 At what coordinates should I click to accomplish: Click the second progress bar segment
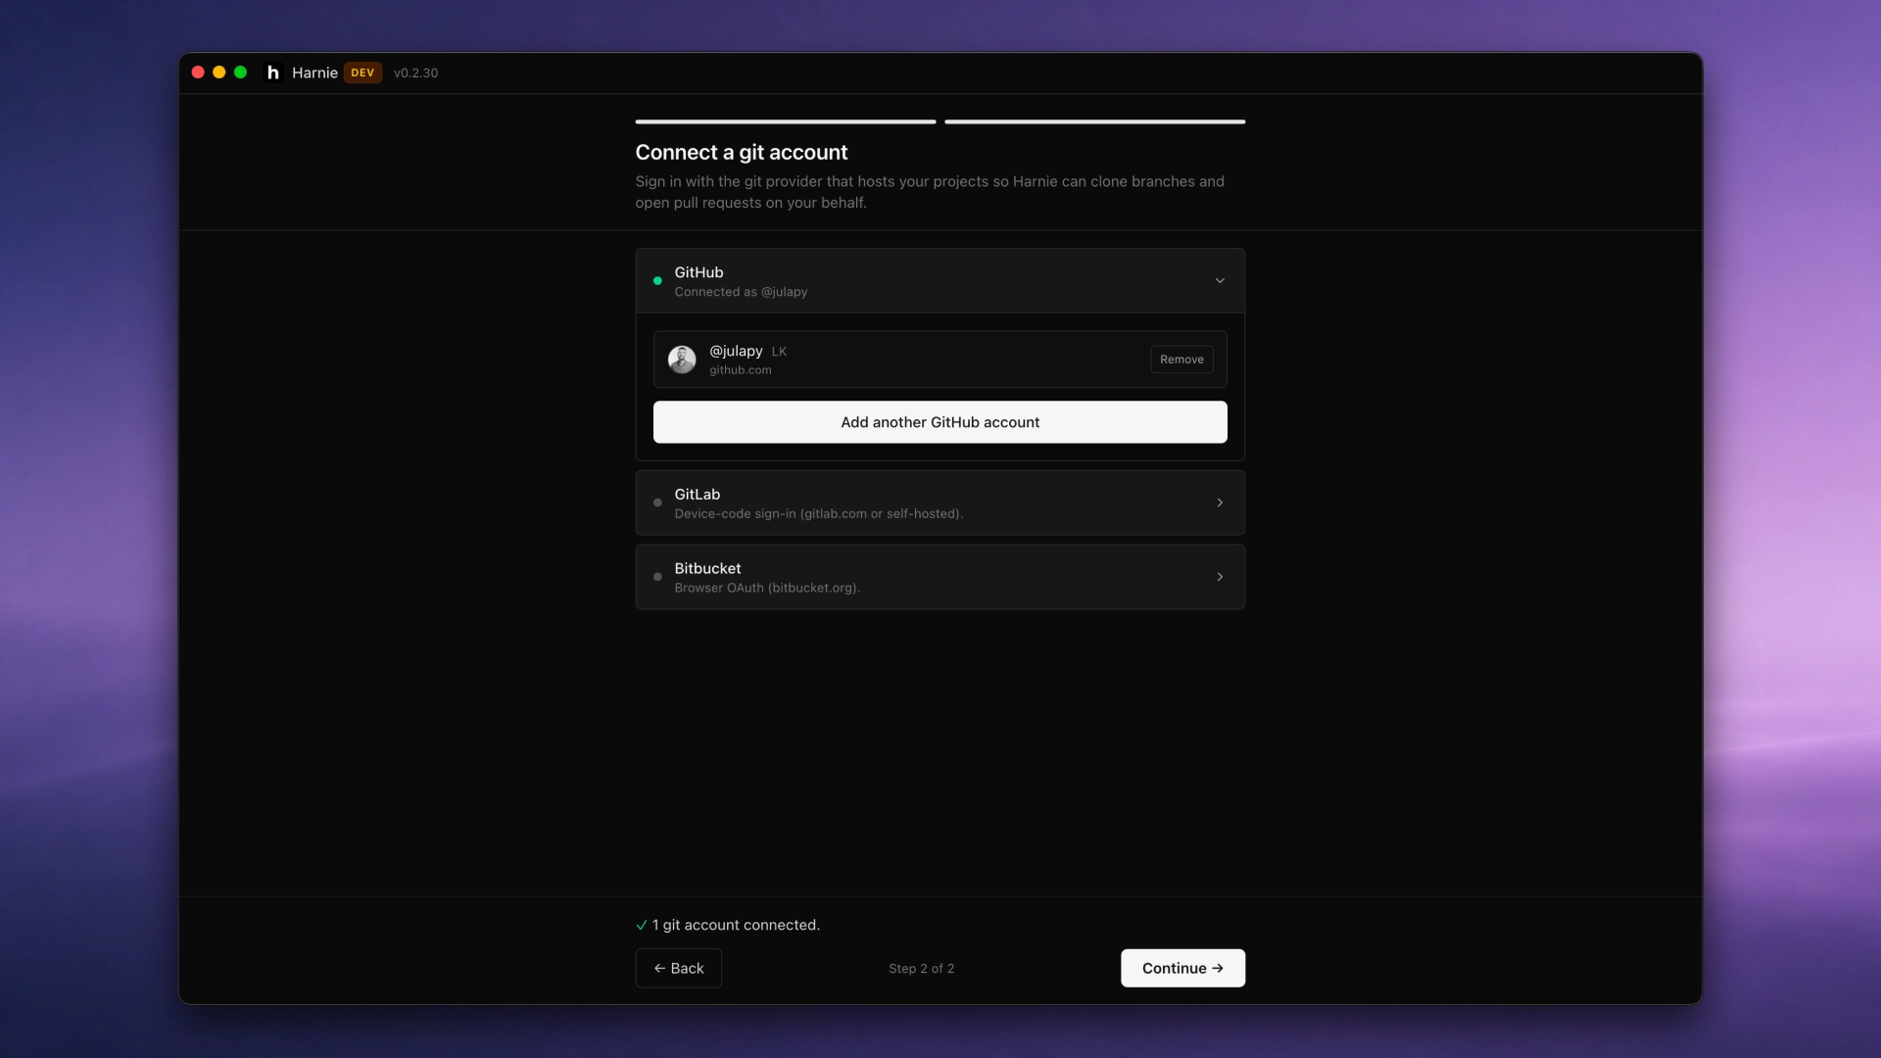(1094, 121)
